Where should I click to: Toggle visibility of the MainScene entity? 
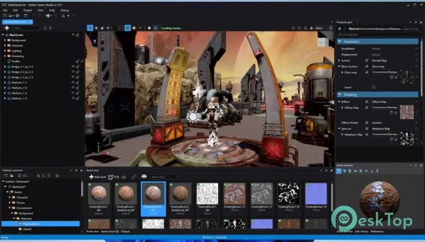pyautogui.click(x=73, y=35)
